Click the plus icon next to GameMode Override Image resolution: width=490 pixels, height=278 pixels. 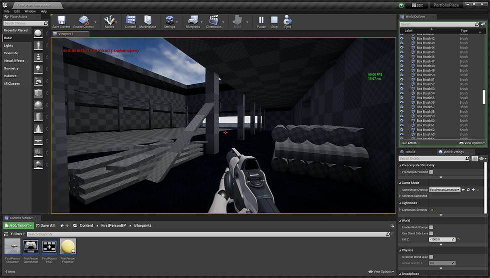[473, 190]
